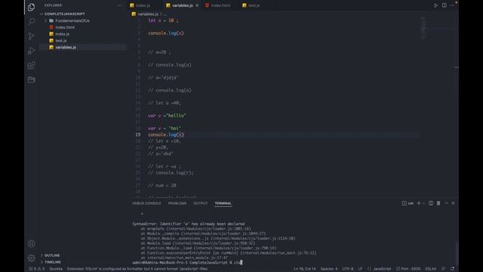Select the Terminal panel tab
Screen dimensions: 483x272
tap(223, 203)
